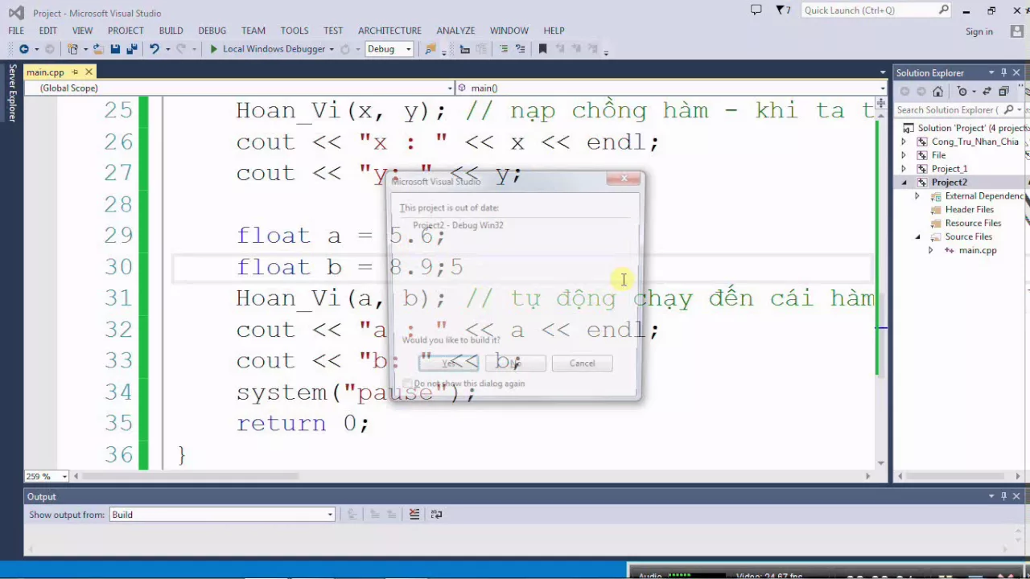Expand the External Dependencies node
Image resolution: width=1030 pixels, height=579 pixels.
pos(917,196)
